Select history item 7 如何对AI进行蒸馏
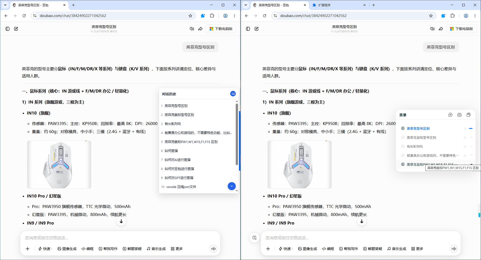Image resolution: width=481 pixels, height=260 pixels. (x=197, y=160)
